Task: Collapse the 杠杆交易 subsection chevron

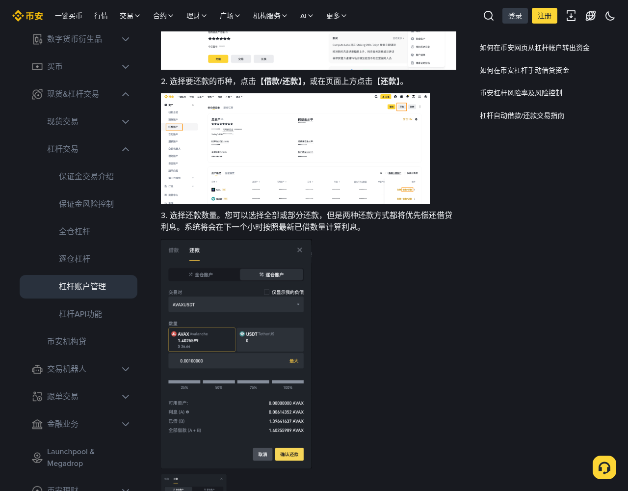Action: [x=126, y=149]
